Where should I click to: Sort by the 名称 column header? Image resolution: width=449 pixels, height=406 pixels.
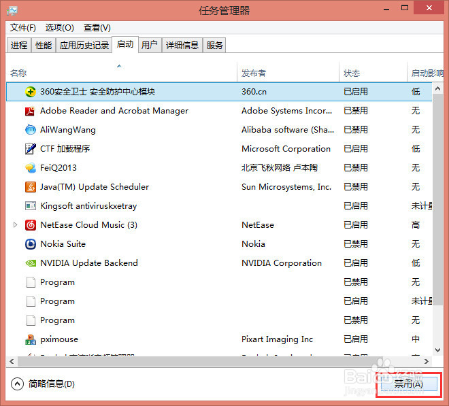point(121,73)
